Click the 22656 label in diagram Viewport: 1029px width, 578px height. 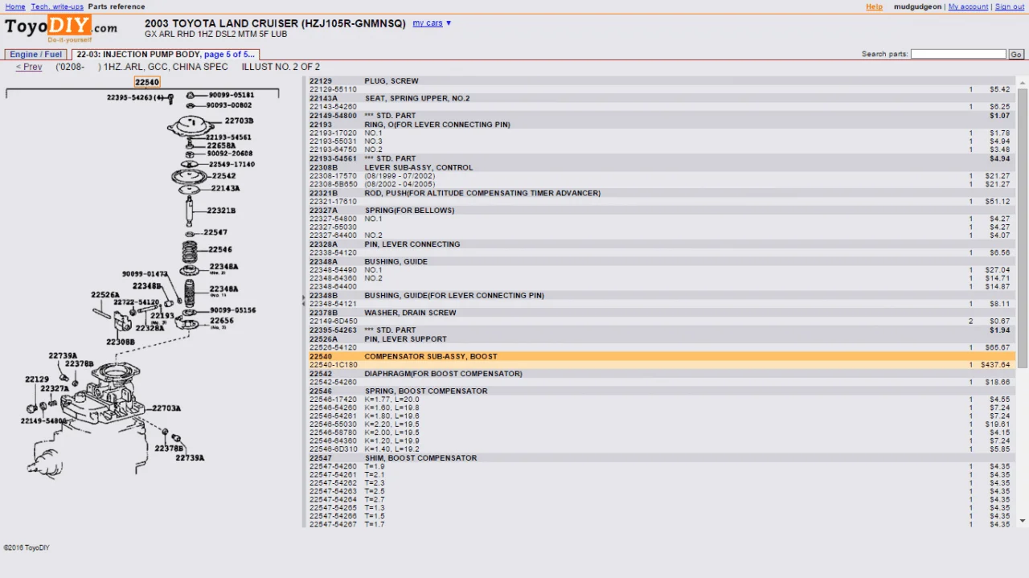[x=222, y=320]
